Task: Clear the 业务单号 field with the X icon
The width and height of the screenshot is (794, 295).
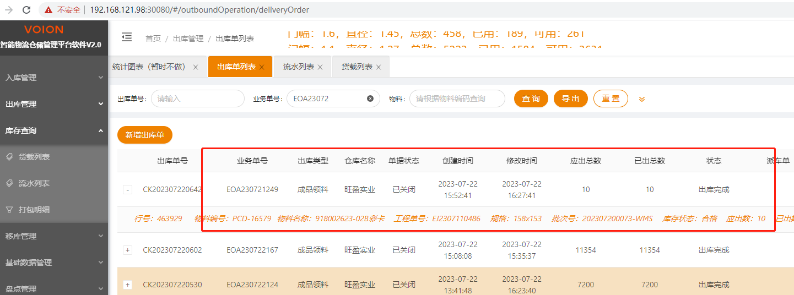Action: (370, 99)
